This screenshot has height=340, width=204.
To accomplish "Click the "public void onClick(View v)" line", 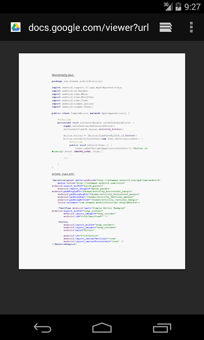I will pyautogui.click(x=91, y=145).
